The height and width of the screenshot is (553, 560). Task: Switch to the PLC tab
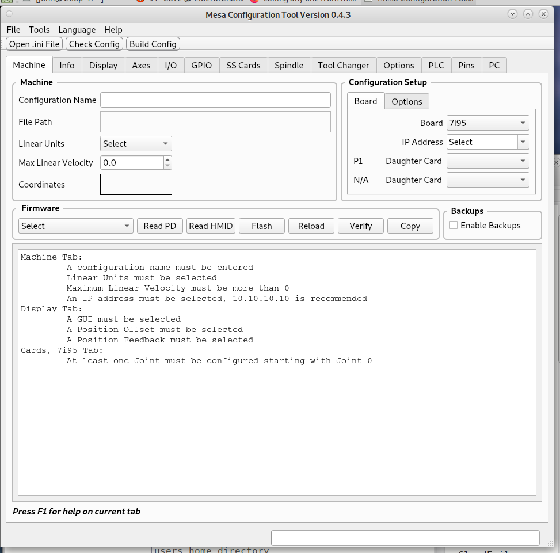coord(436,66)
